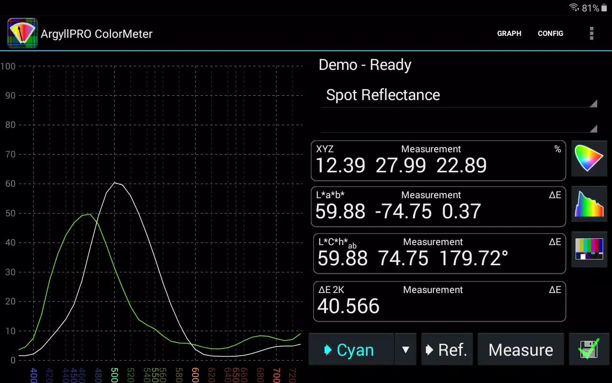Open the color bars test pattern icon
The width and height of the screenshot is (612, 383).
click(x=589, y=249)
